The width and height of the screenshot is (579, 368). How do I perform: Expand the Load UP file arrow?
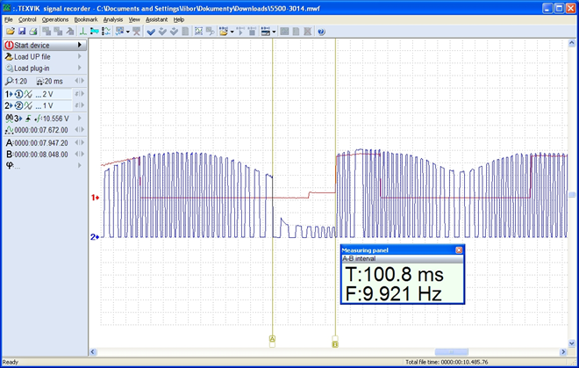tap(79, 56)
